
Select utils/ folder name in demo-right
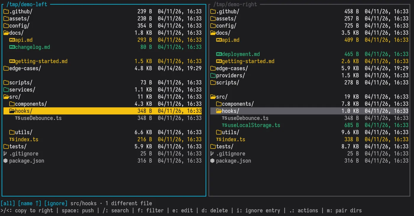pos(231,132)
